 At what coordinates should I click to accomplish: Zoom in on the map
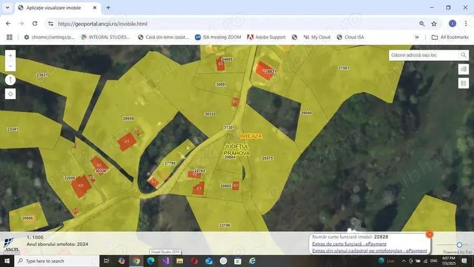point(11,55)
